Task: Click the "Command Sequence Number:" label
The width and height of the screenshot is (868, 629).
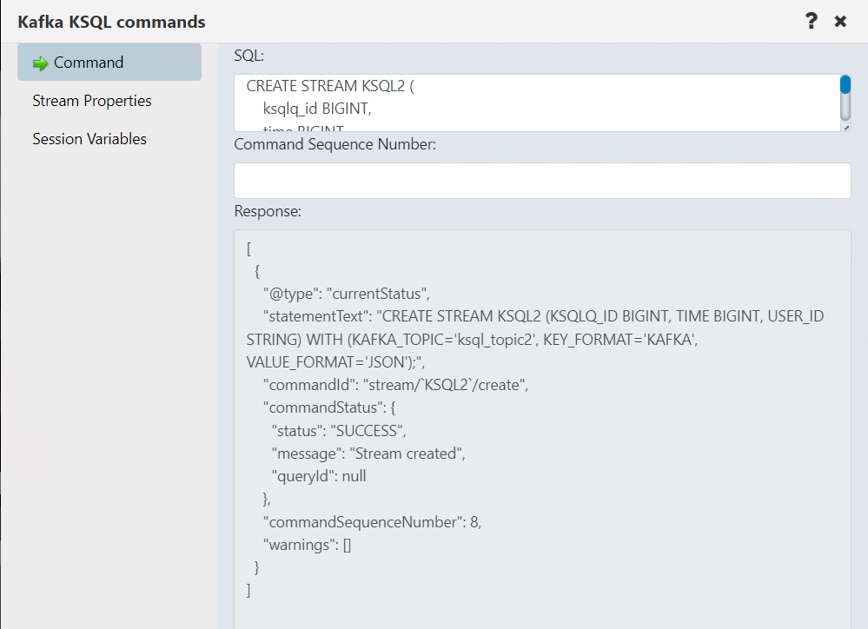Action: (335, 144)
